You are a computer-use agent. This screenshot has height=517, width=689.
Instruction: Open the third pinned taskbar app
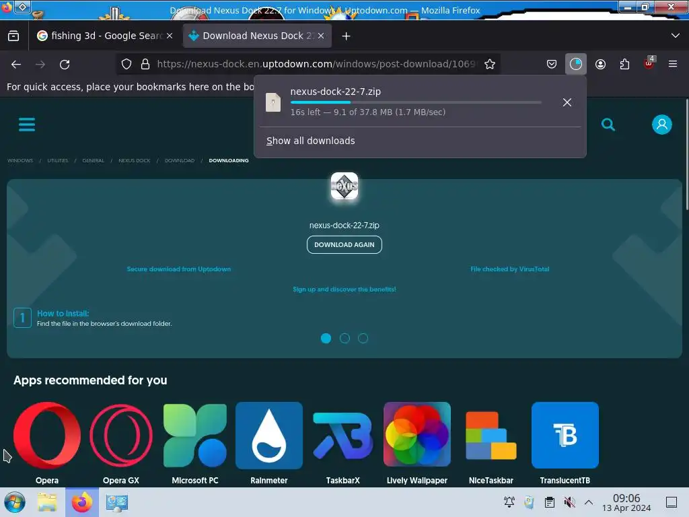tap(116, 502)
